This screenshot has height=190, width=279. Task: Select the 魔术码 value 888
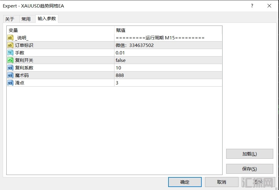click(168, 75)
